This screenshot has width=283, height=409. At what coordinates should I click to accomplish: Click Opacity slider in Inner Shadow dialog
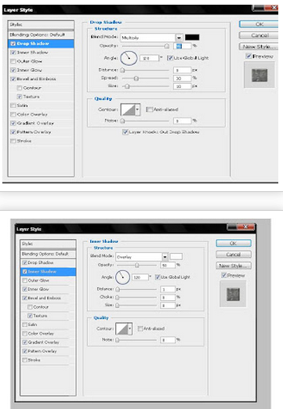point(136,265)
